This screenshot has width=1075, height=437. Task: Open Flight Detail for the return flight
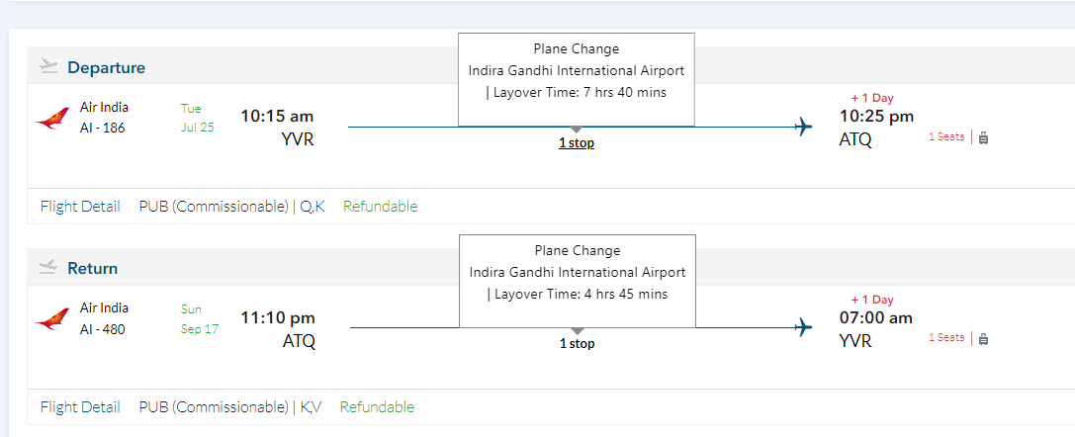(80, 407)
